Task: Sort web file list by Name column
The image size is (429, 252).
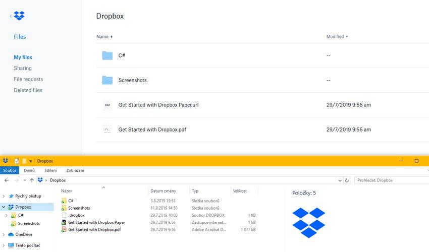Action: pyautogui.click(x=102, y=37)
